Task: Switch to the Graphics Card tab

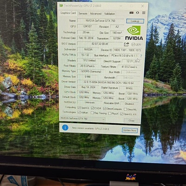Action: click(x=68, y=13)
